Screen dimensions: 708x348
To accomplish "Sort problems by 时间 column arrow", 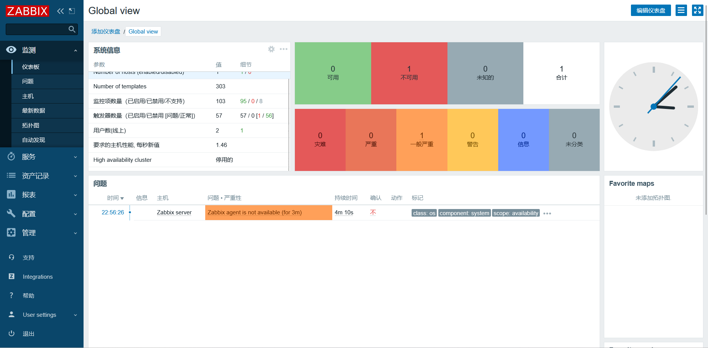I will pyautogui.click(x=122, y=198).
